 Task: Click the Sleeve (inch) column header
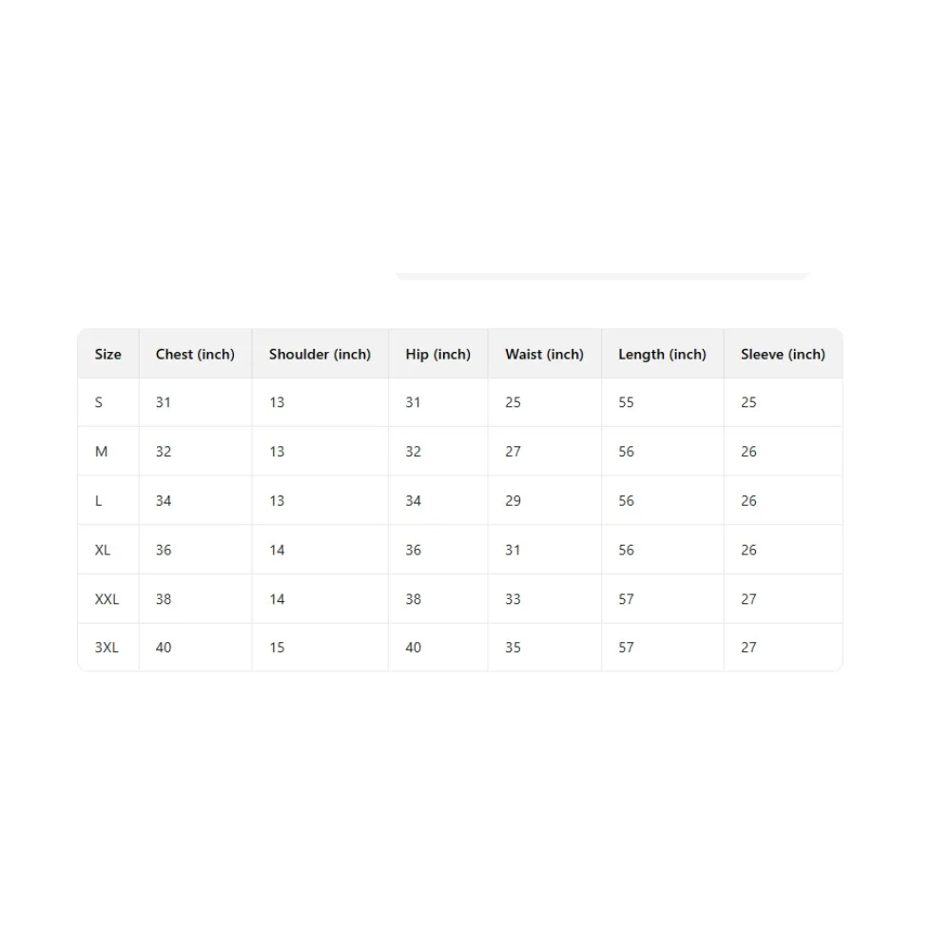pos(783,354)
